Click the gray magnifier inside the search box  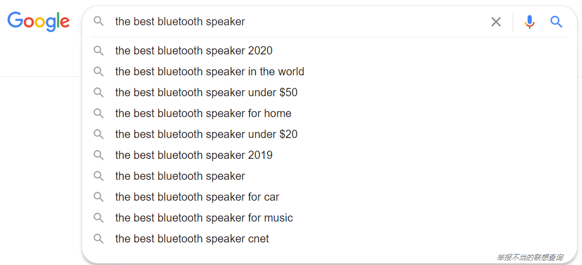pos(99,21)
